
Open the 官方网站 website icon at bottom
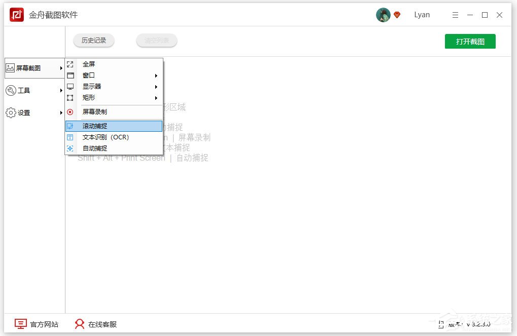[x=19, y=324]
